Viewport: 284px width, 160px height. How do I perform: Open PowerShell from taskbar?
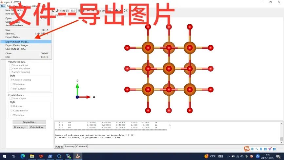pyautogui.click(x=50, y=156)
